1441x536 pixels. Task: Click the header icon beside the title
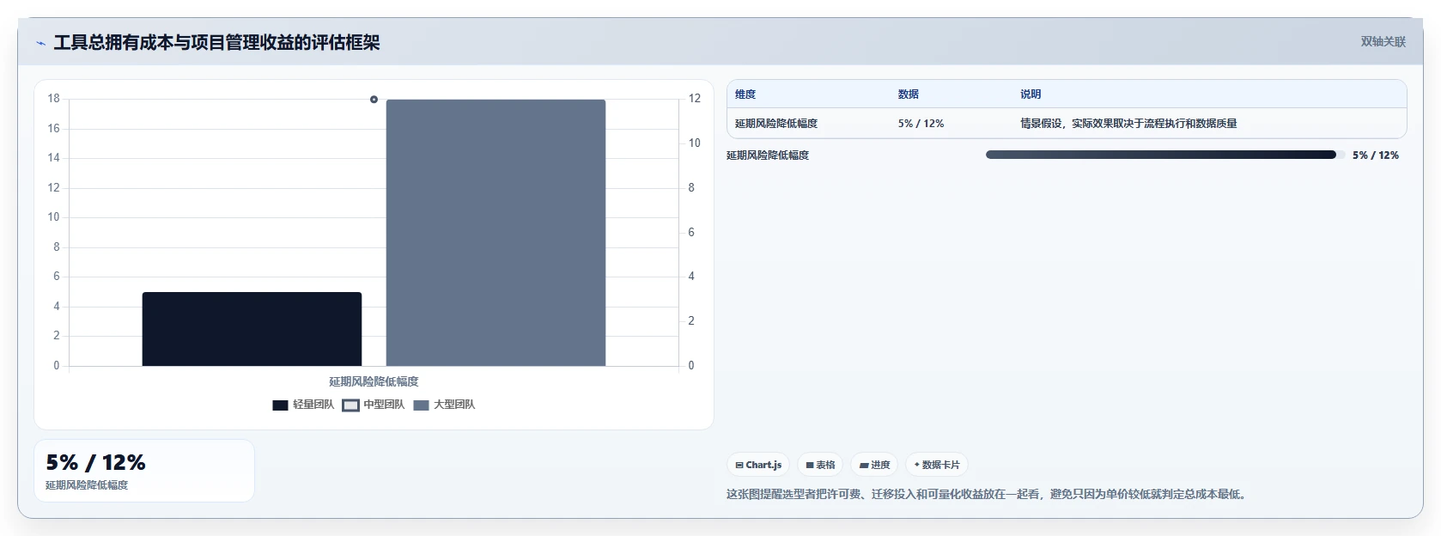40,43
